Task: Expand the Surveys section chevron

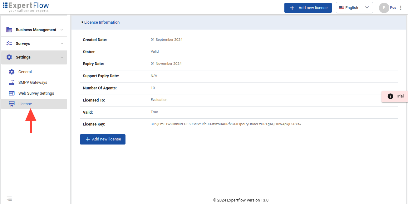Action: [62, 44]
